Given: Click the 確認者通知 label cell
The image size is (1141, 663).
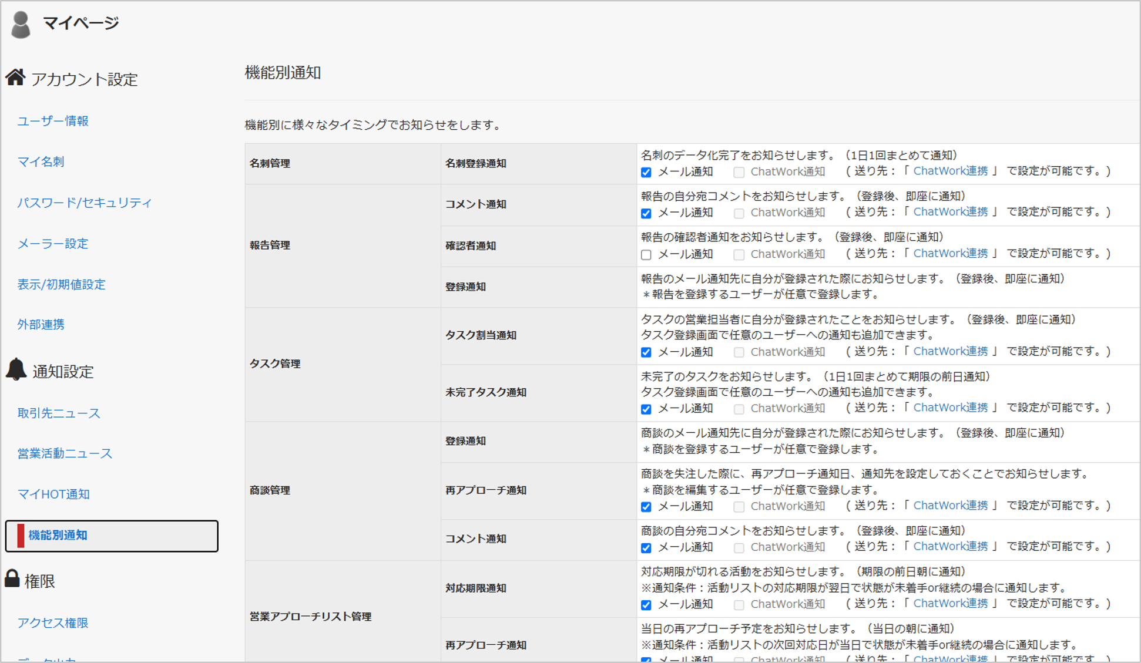Looking at the screenshot, I should (539, 246).
